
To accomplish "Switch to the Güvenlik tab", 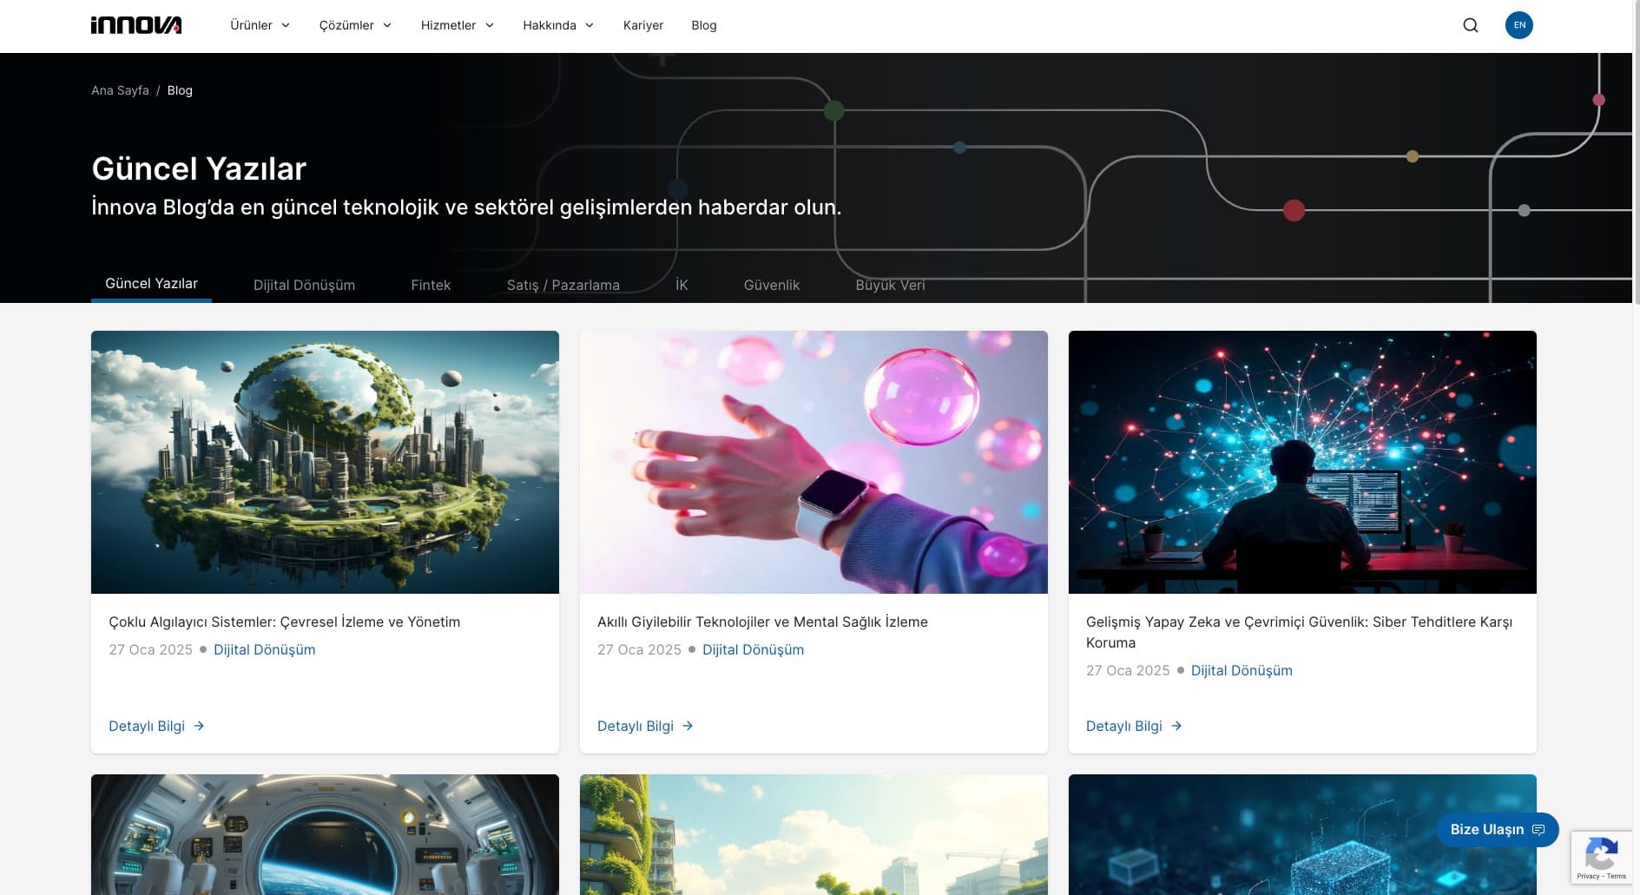I will (772, 285).
